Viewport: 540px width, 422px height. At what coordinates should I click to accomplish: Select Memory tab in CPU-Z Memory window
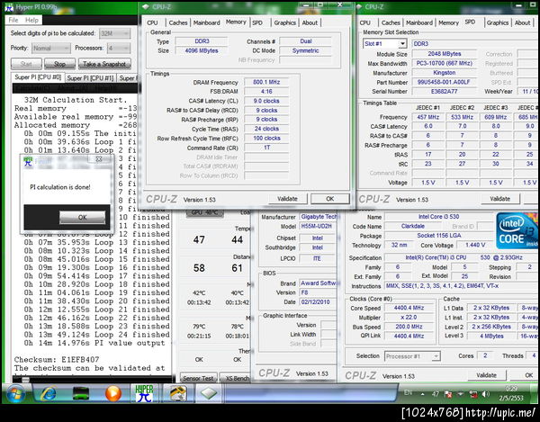point(236,22)
